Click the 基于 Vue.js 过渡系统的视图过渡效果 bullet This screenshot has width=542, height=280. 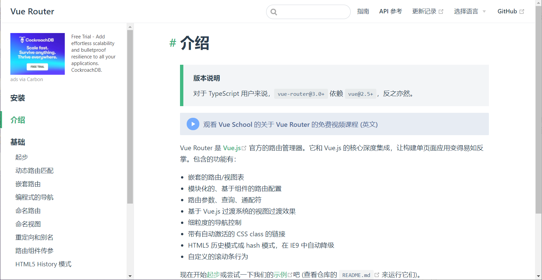coord(242,211)
